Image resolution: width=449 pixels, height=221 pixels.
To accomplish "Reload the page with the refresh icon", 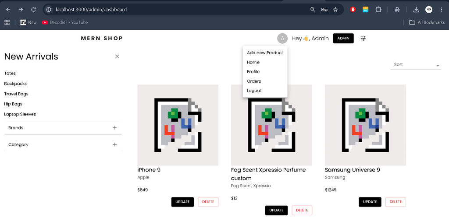I will [x=33, y=10].
